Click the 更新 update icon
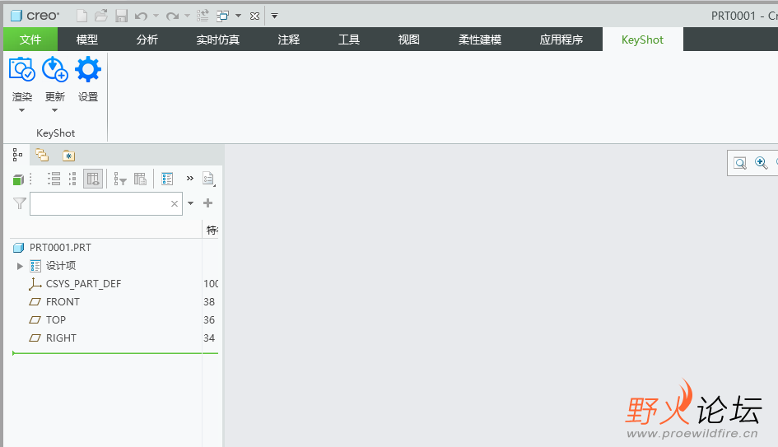The height and width of the screenshot is (447, 778). tap(54, 69)
